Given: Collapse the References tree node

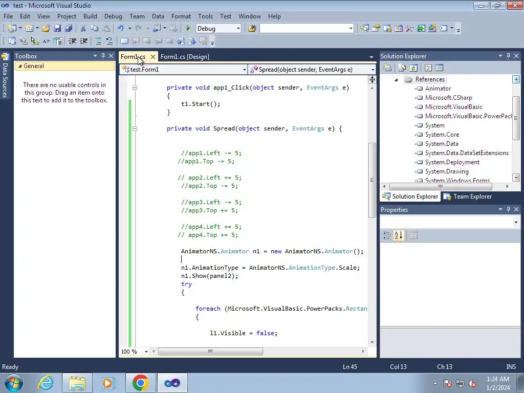Looking at the screenshot, I should pos(396,79).
